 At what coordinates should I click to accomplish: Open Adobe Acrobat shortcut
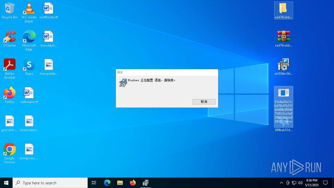(x=10, y=69)
